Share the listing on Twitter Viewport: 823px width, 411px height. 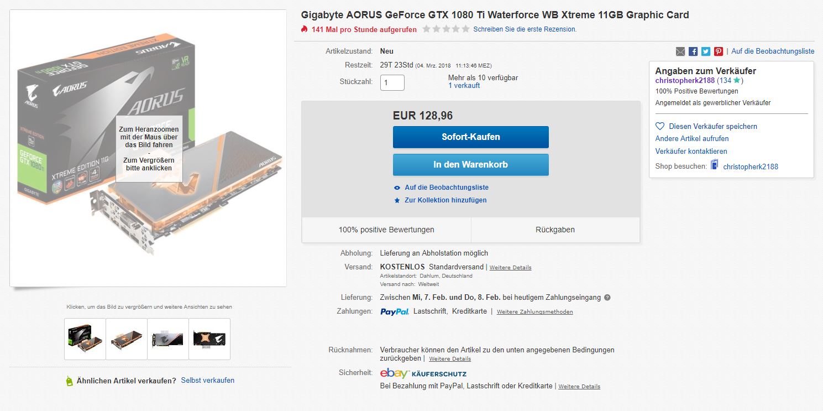click(706, 51)
